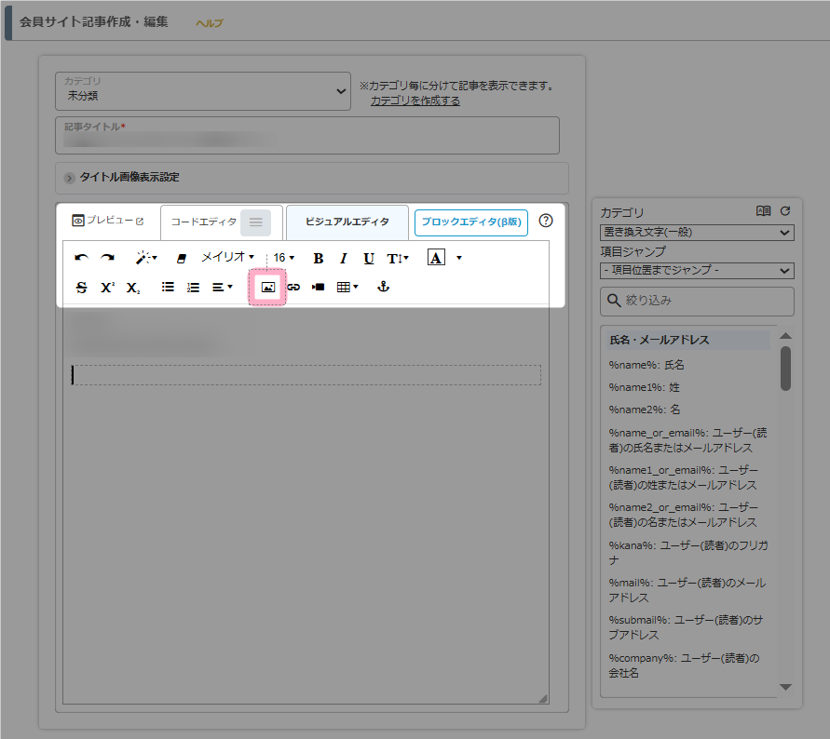Click the insert link icon
The image size is (830, 739).
[293, 288]
